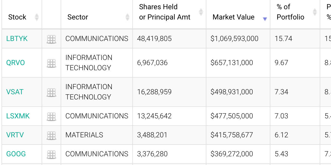Image resolution: width=331 pixels, height=165 pixels.
Task: Open the LSXMK stock link
Action: 18,116
